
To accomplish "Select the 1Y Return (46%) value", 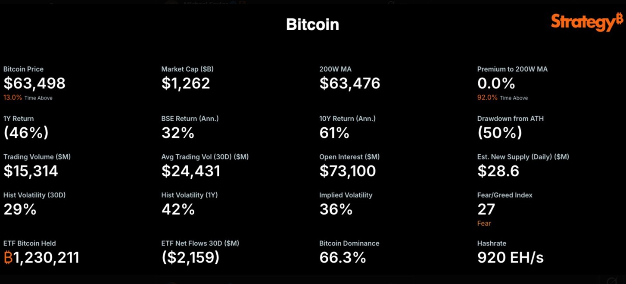I will [x=26, y=133].
